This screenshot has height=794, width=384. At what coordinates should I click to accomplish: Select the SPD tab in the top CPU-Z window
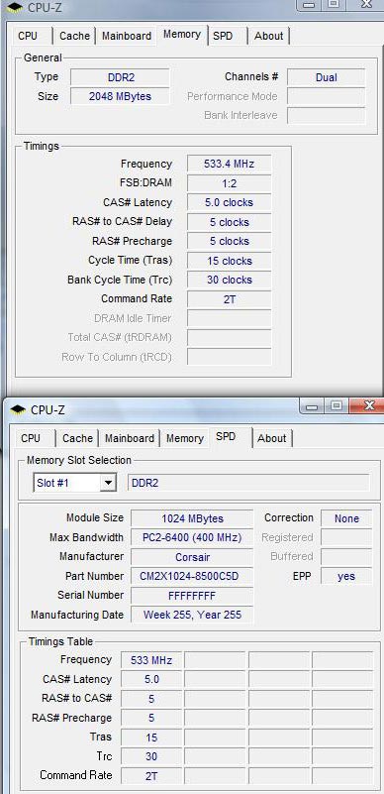click(x=223, y=36)
